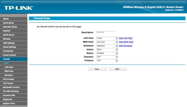Save the firewall rule
Screen dimensions: 187x107
coord(97,69)
